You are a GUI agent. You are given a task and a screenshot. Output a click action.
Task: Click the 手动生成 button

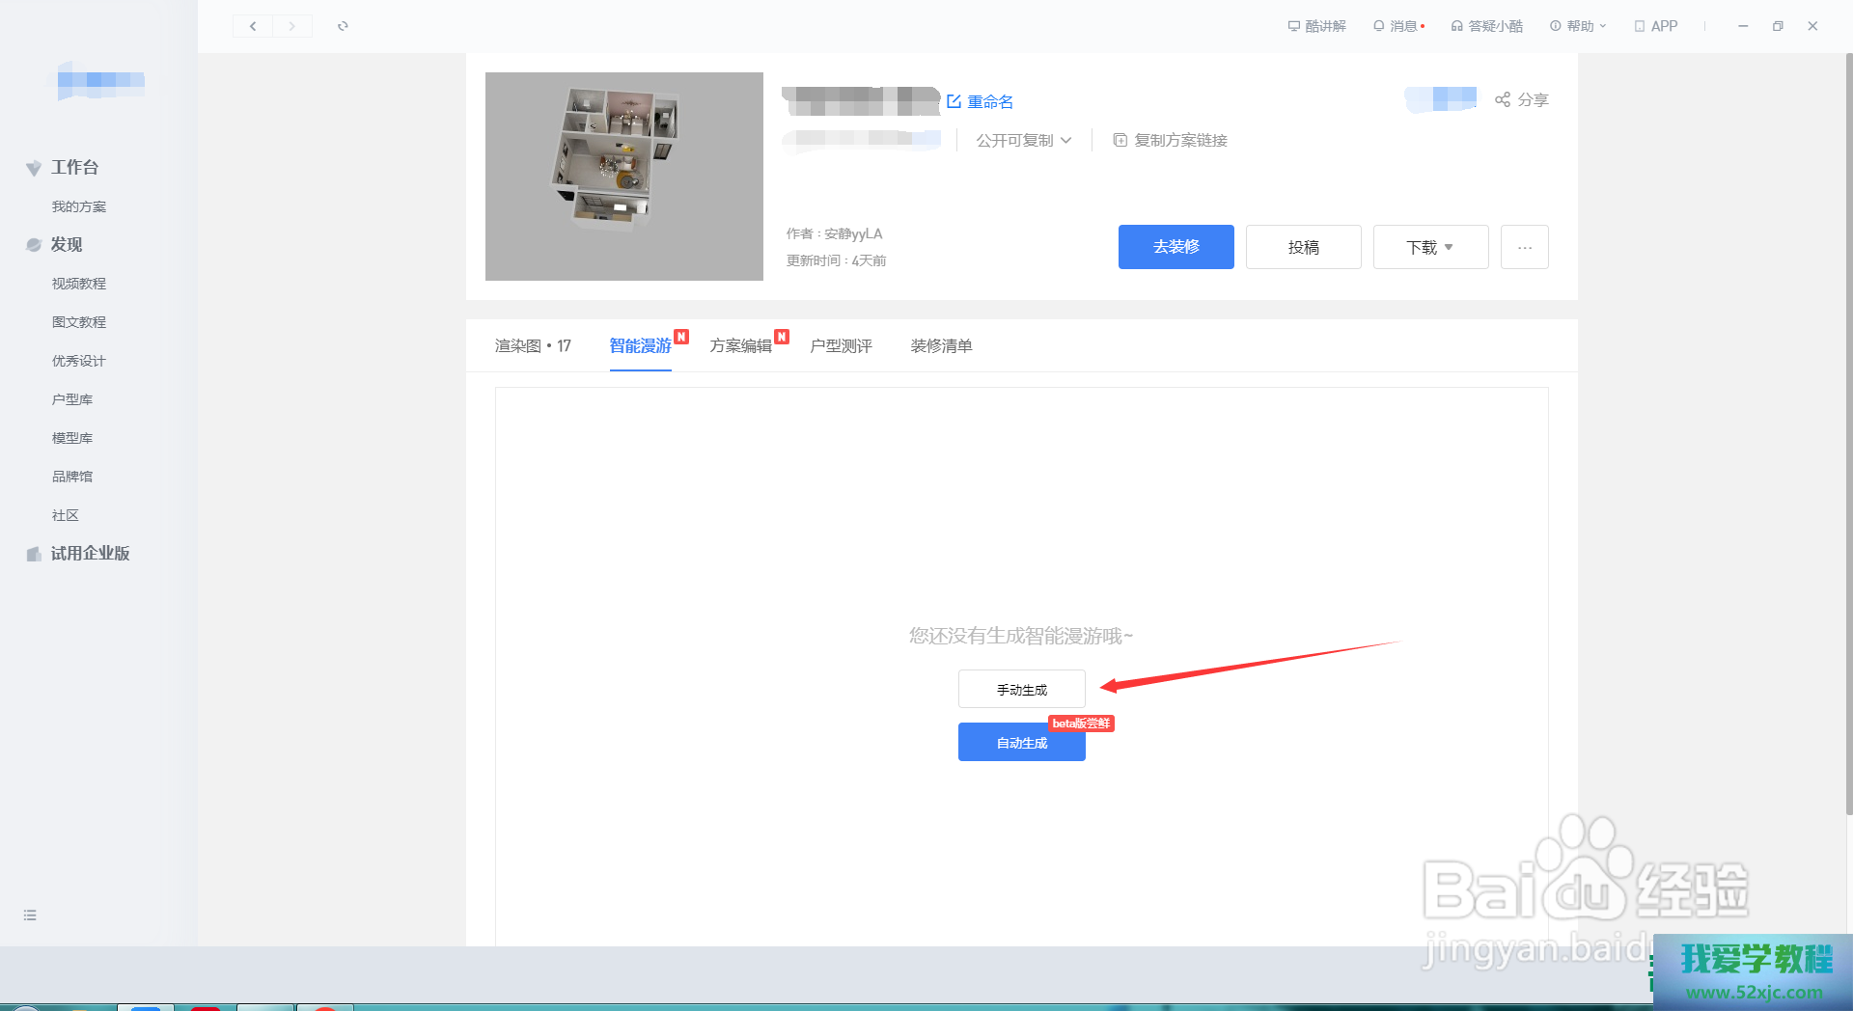(1021, 689)
